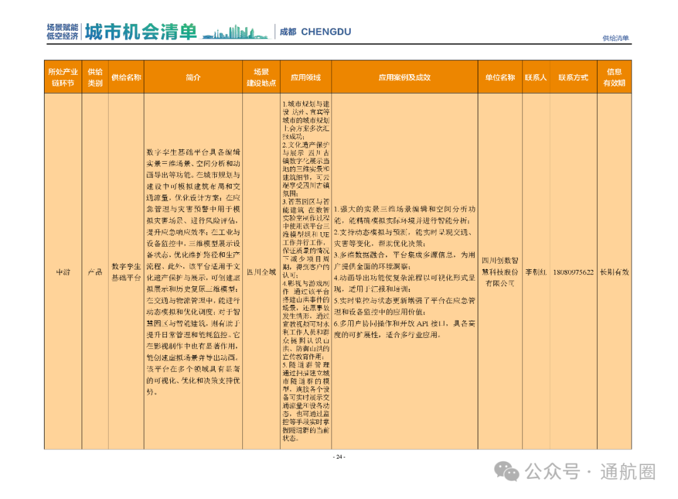Click case point 2 about 动态模拟与预测
Image resolution: width=678 pixels, height=499 pixels.
click(x=405, y=238)
